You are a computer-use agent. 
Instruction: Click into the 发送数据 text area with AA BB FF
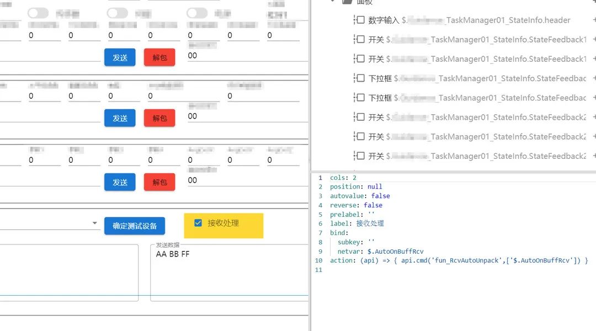[x=230, y=273]
